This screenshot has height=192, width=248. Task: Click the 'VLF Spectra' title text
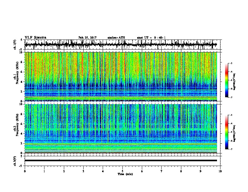[35, 38]
